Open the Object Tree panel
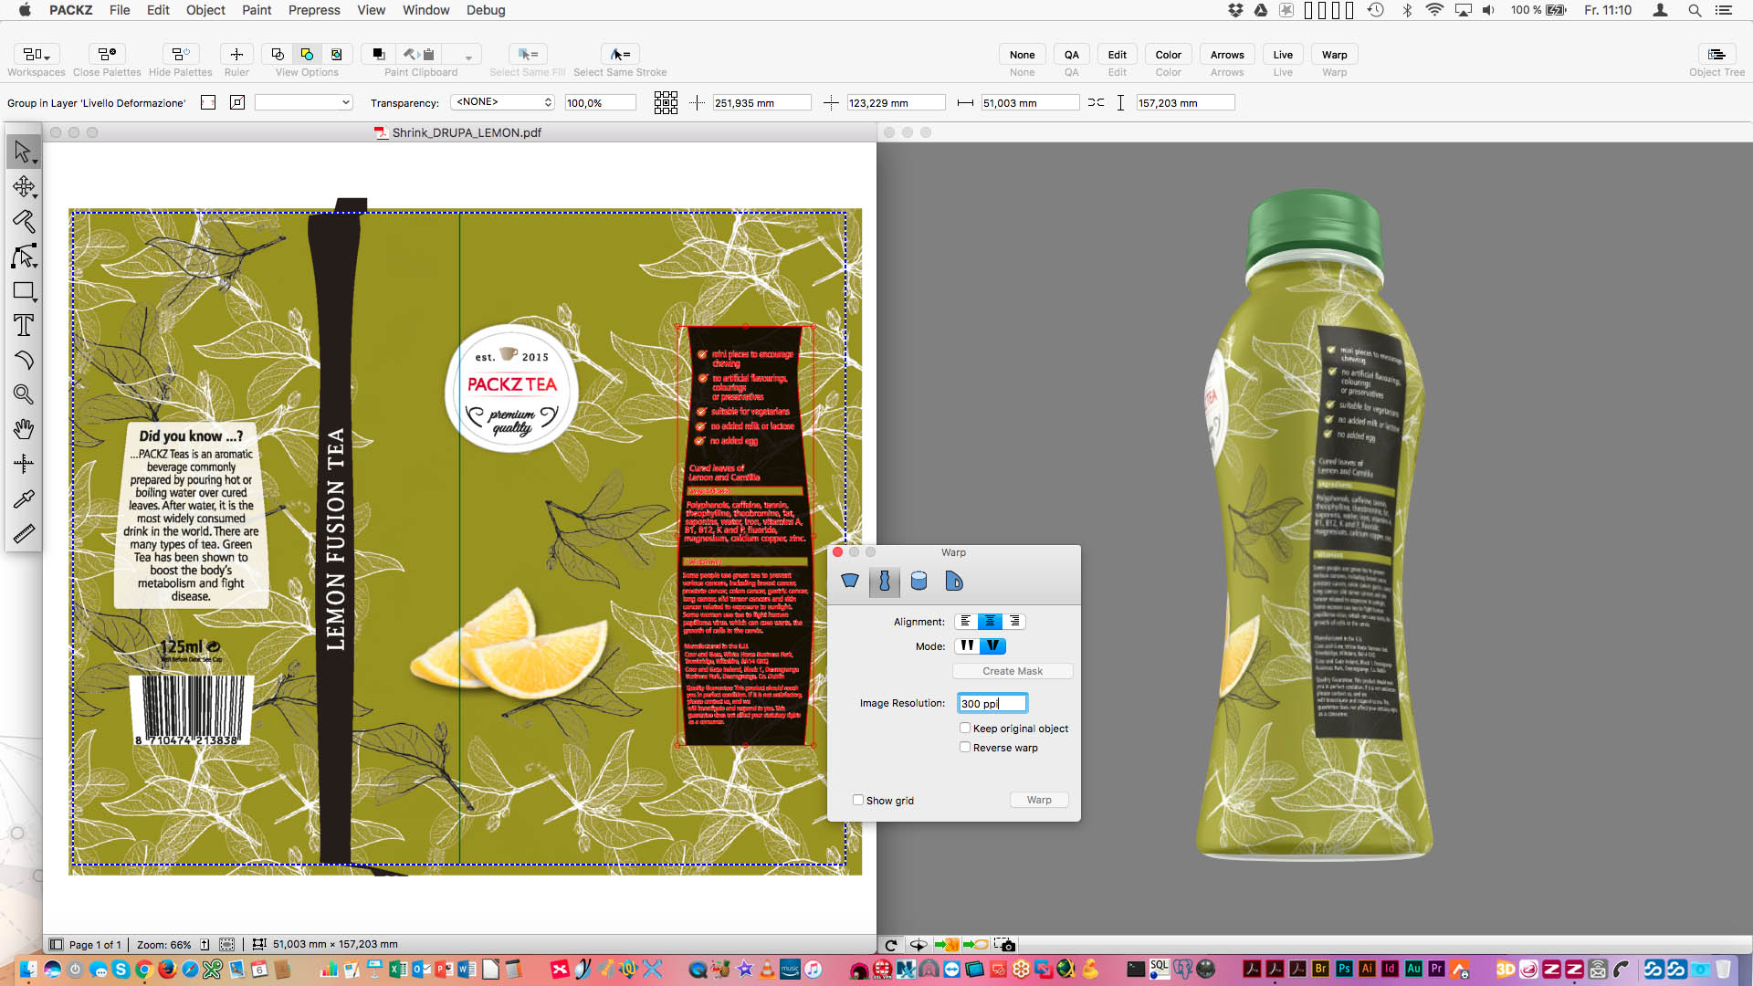The width and height of the screenshot is (1753, 986). [1716, 55]
